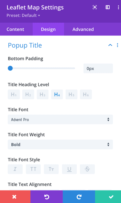This screenshot has height=203, width=121.
Task: Click the expand modal fullscreen icon
Action: pos(95,7)
